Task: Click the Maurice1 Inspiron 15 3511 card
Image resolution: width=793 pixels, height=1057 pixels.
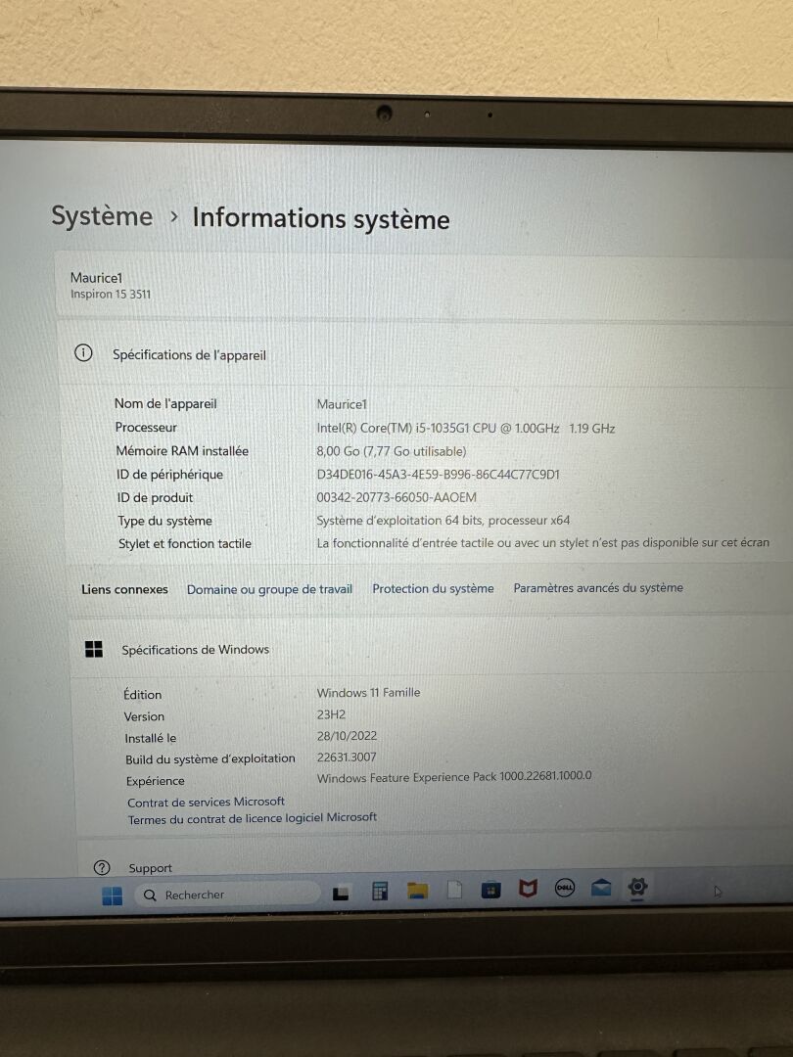Action: point(424,285)
